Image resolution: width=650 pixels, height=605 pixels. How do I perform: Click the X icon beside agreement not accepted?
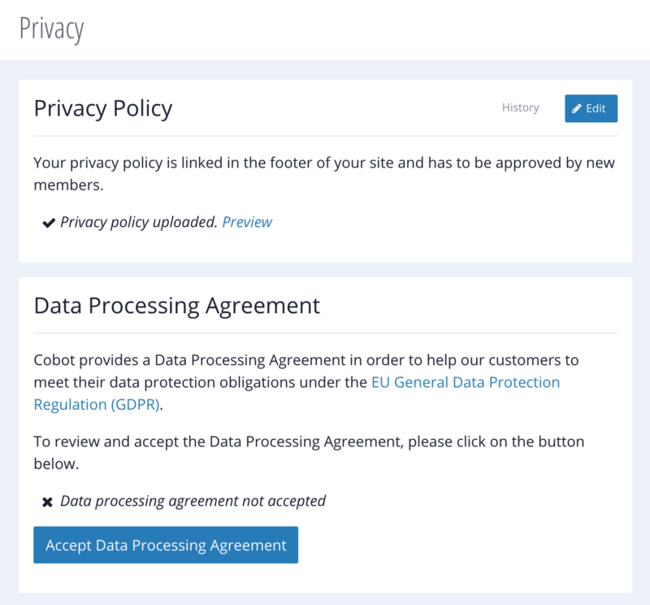[x=48, y=502]
